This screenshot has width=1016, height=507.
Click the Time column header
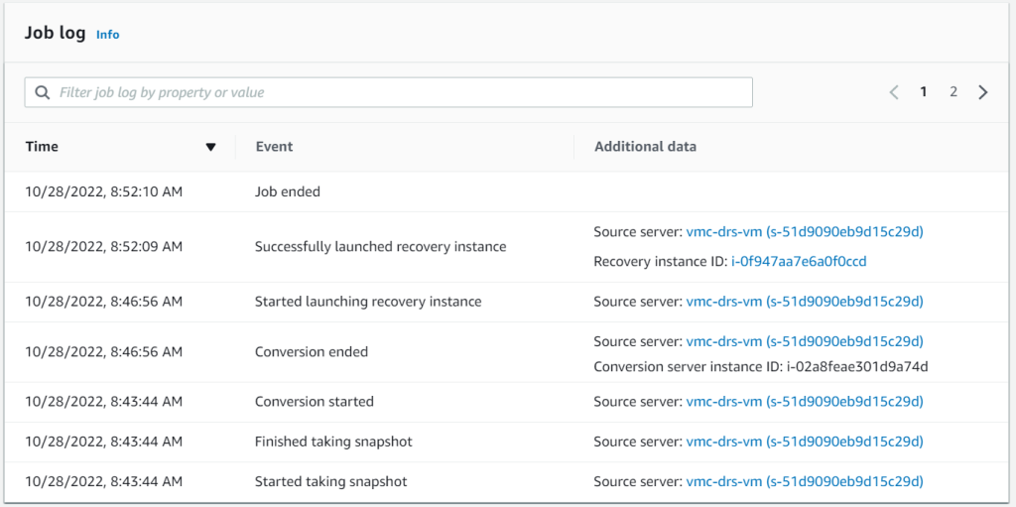point(42,147)
